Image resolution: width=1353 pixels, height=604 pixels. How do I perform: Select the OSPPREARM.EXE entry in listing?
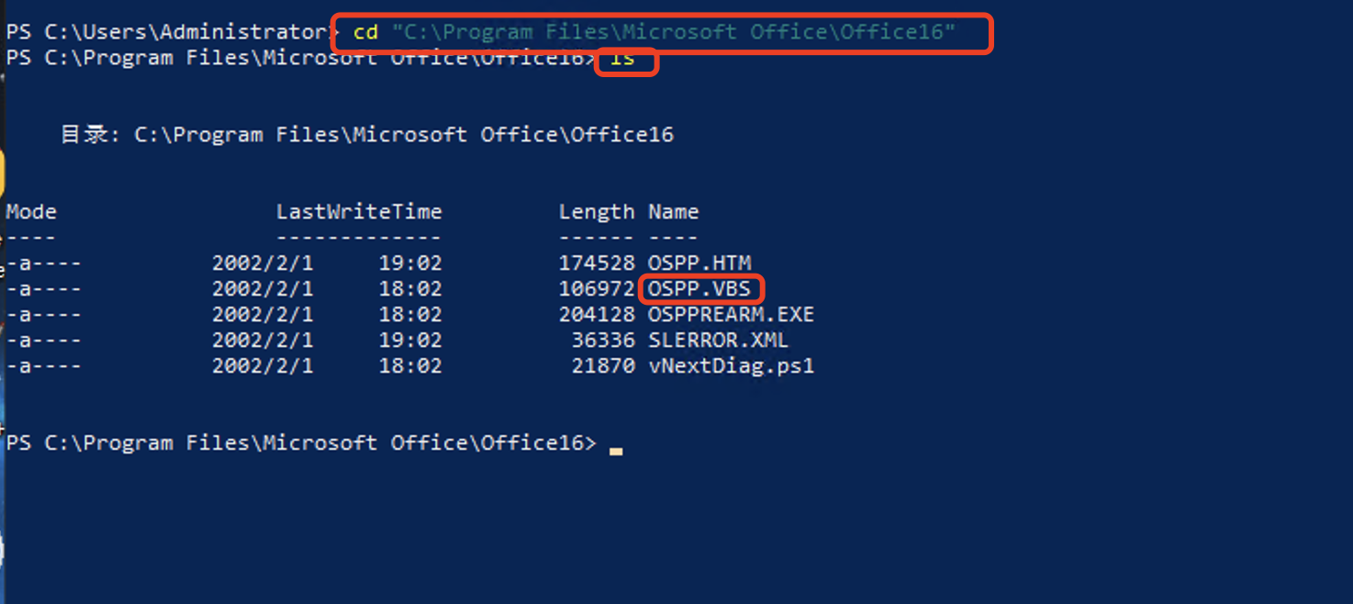tap(731, 315)
